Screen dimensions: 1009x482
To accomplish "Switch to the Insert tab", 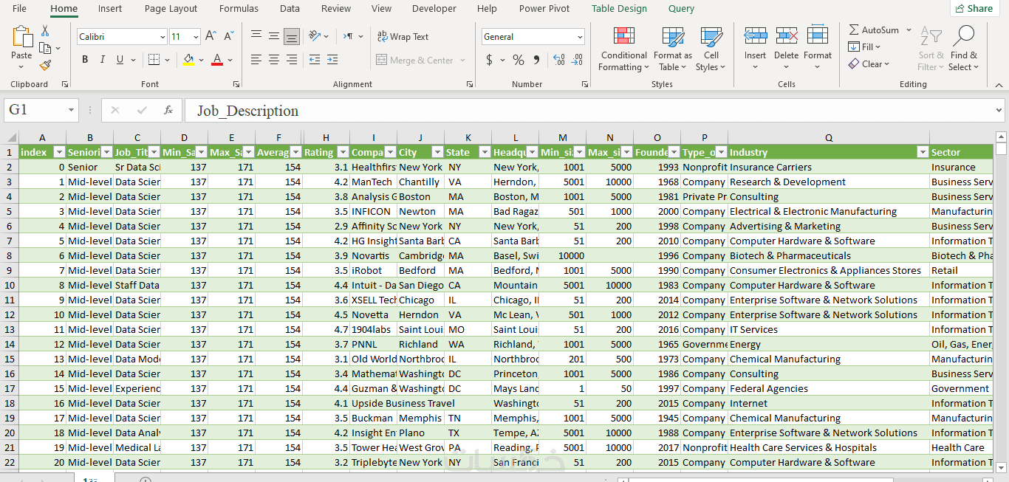I will click(110, 9).
